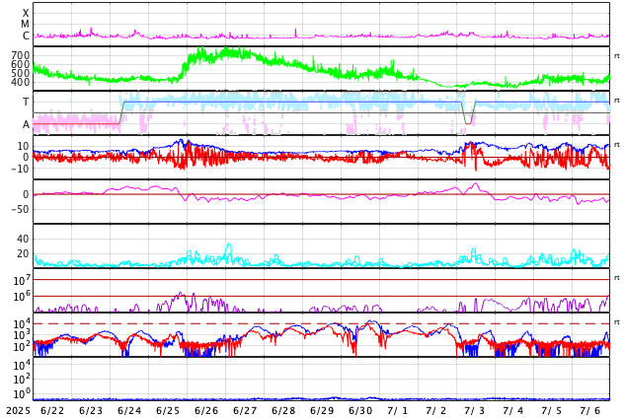Select the 400 axis value

point(21,82)
